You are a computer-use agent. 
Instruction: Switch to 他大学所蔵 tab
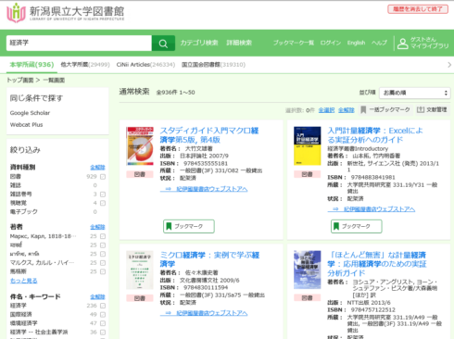tap(85, 65)
